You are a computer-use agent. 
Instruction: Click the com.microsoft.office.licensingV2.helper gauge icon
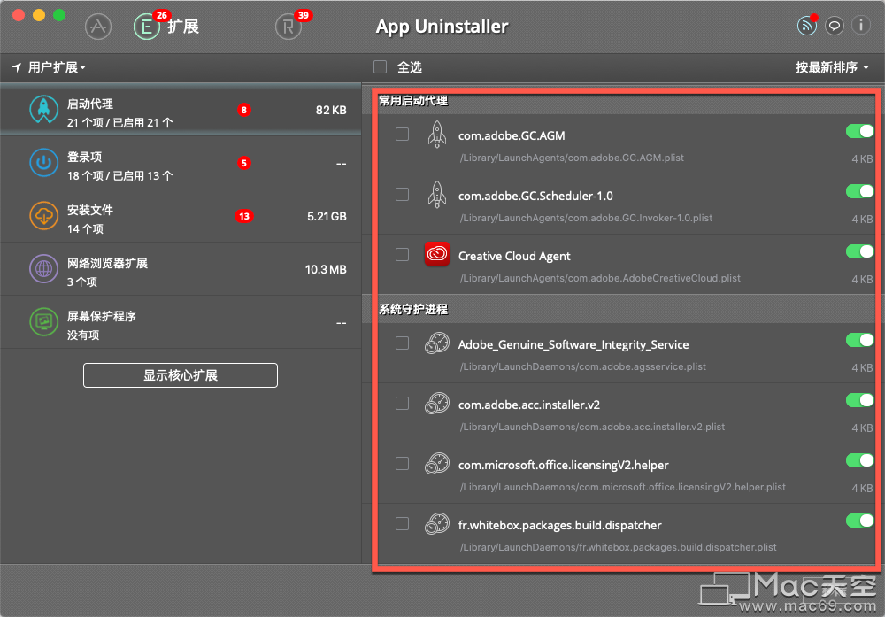437,464
